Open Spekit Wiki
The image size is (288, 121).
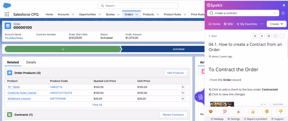click(228, 24)
